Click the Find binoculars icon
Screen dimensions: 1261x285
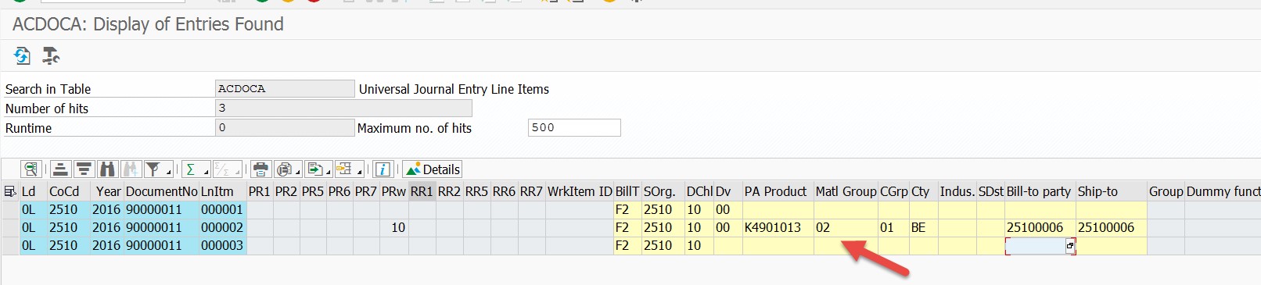tap(108, 169)
